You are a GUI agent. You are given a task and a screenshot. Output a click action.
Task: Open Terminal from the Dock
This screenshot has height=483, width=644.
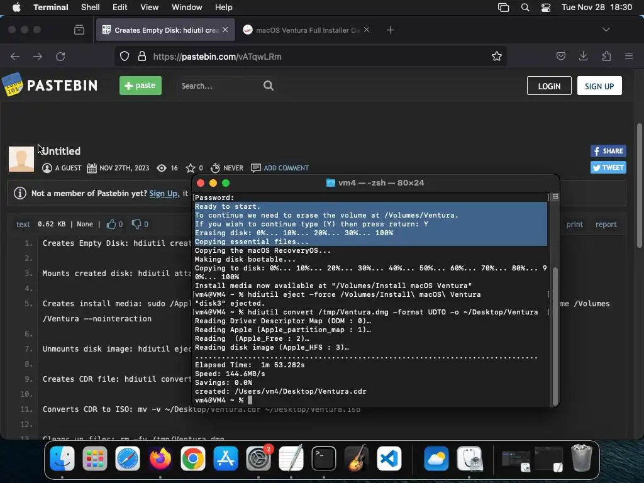click(324, 458)
